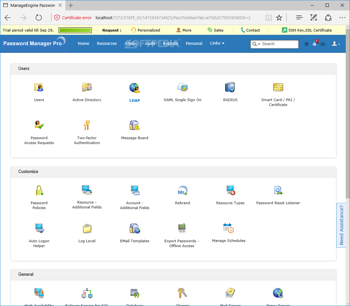Viewport: 350px width, 306px height.
Task: Click the trial period progress bar
Action: click(75, 30)
